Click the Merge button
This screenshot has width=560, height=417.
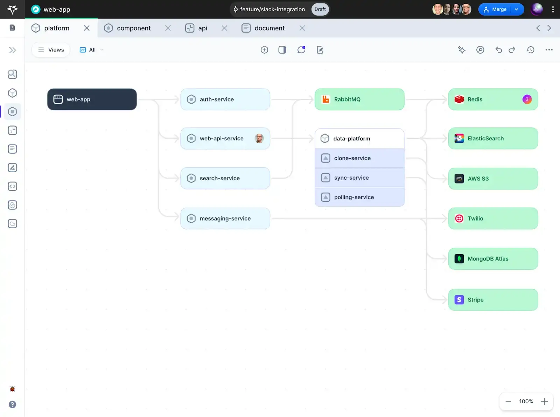496,9
